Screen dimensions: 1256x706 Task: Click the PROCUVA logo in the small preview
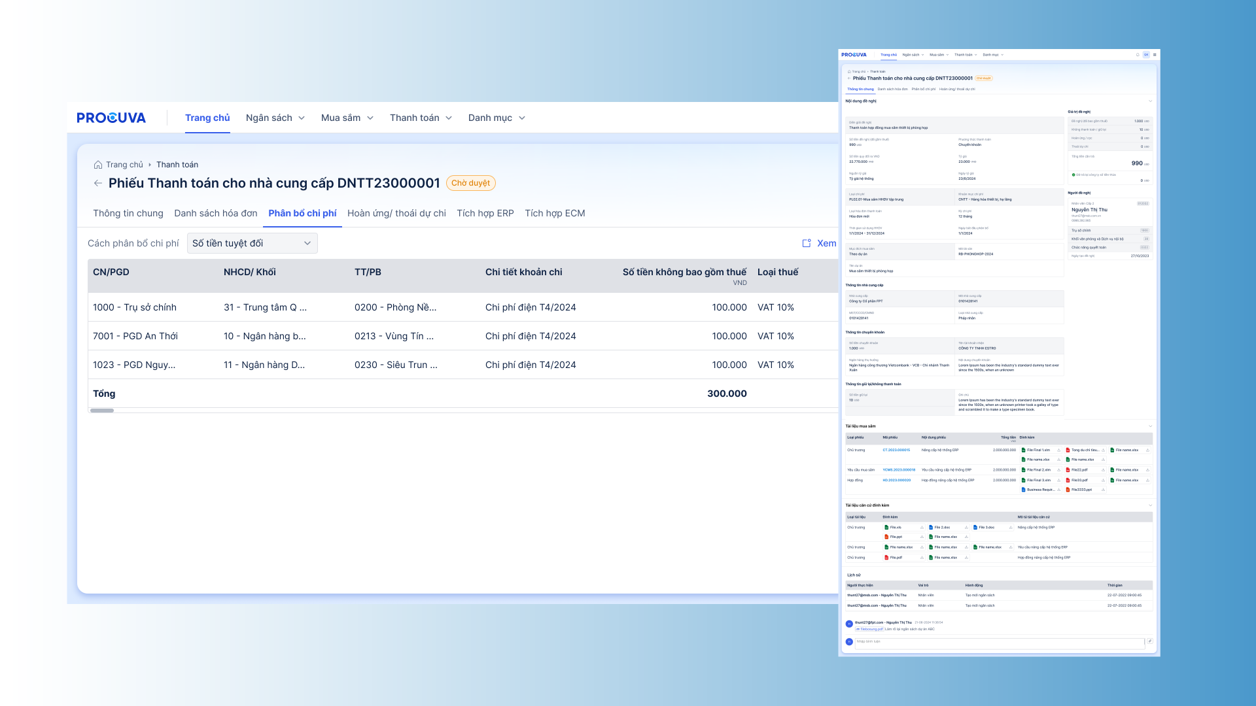(x=854, y=55)
